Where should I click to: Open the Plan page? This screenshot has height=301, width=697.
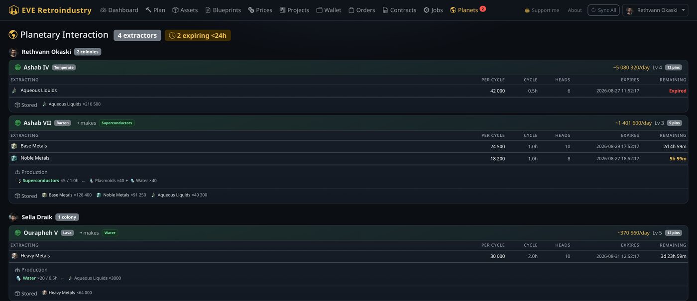[155, 10]
